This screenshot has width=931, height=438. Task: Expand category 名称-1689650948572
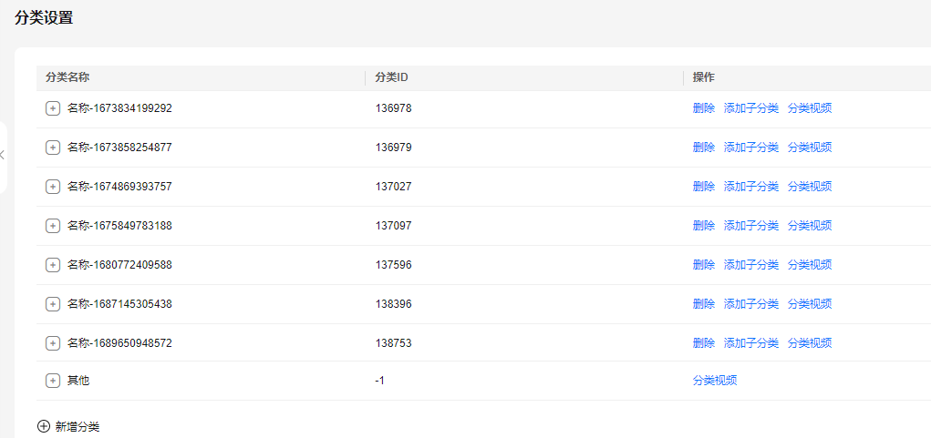pyautogui.click(x=53, y=343)
